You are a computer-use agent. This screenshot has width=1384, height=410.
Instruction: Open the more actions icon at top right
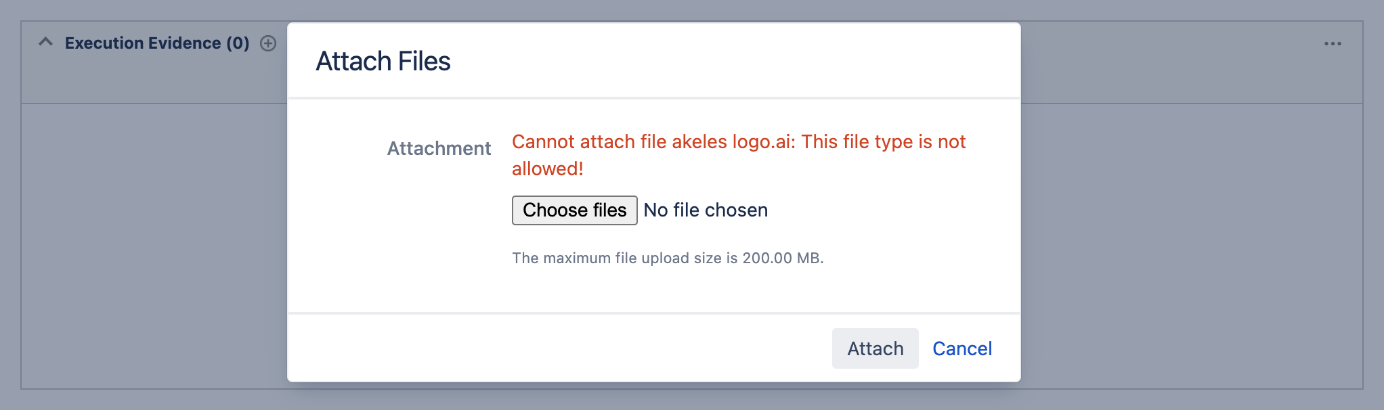1332,43
